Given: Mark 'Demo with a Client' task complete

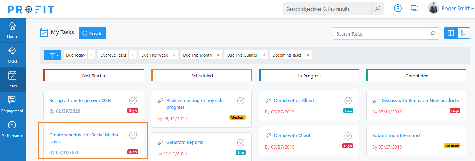Looking at the screenshot, I should pos(348,100).
